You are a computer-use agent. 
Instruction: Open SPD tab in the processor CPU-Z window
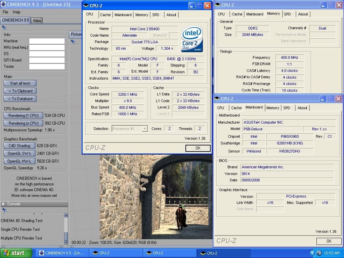tap(156, 15)
